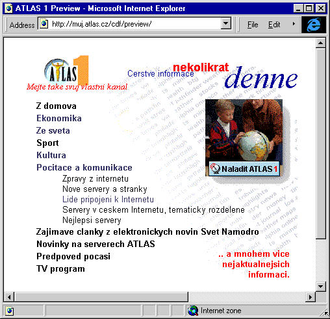Click the satellite dish icon on Naladit button
The width and height of the screenshot is (330, 319).
[215, 169]
